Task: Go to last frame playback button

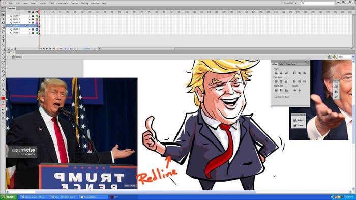Action: [54, 49]
